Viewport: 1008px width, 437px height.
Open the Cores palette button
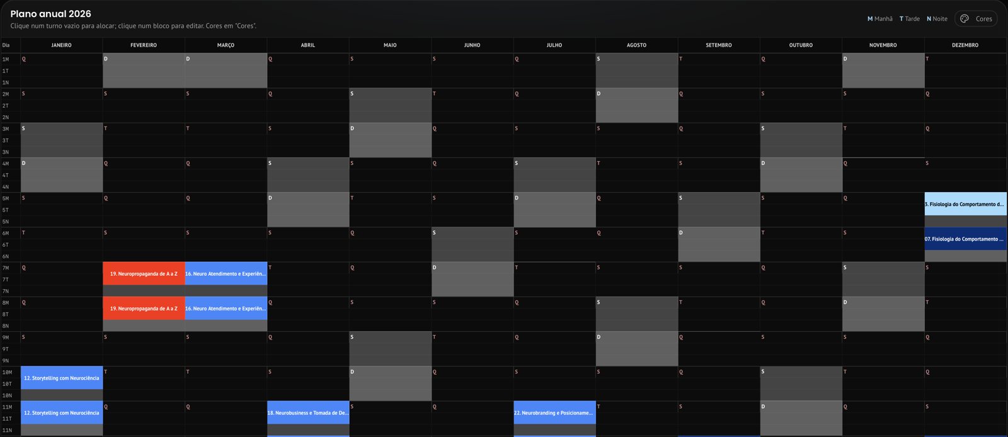tap(976, 19)
